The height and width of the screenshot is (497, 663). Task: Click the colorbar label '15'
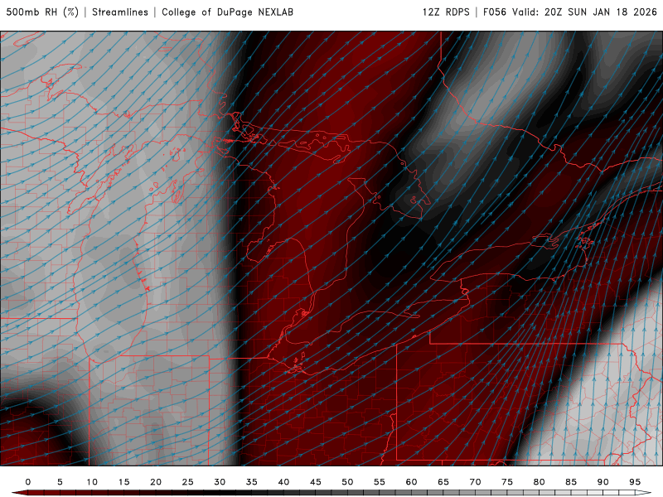(x=123, y=482)
